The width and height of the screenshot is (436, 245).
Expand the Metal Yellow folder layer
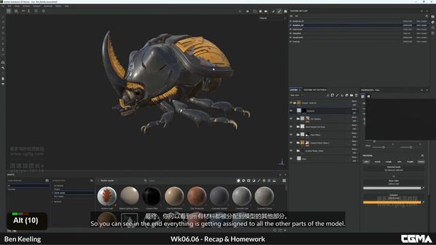(x=298, y=142)
